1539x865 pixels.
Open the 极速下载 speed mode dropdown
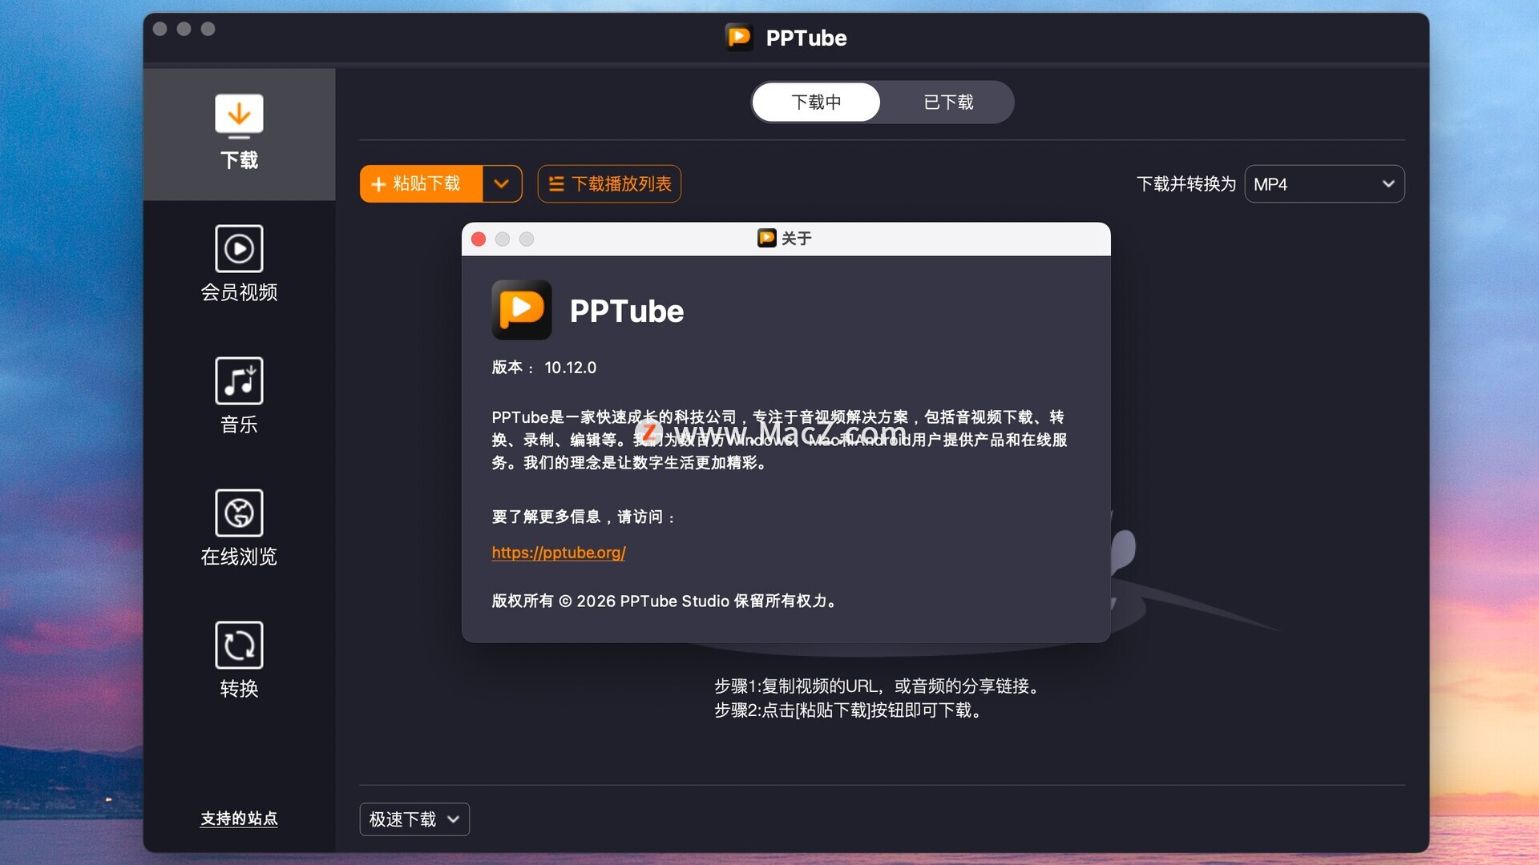coord(414,819)
